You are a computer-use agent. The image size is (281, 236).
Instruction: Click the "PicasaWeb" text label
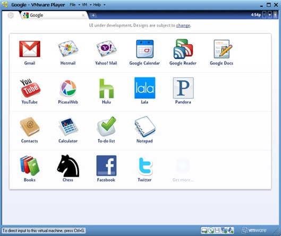click(68, 102)
